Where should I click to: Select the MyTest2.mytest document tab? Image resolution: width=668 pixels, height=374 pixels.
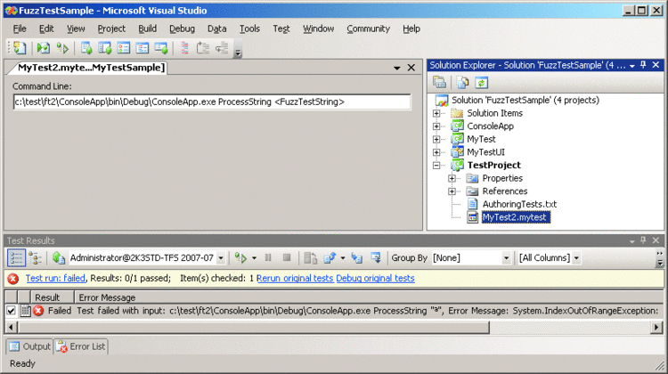tap(91, 68)
